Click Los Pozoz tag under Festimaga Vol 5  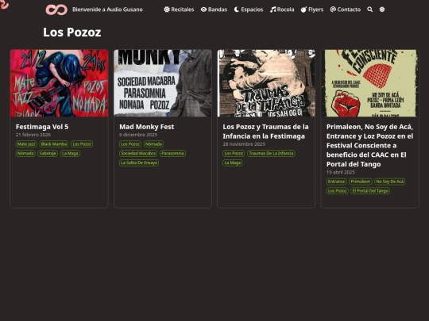(82, 143)
